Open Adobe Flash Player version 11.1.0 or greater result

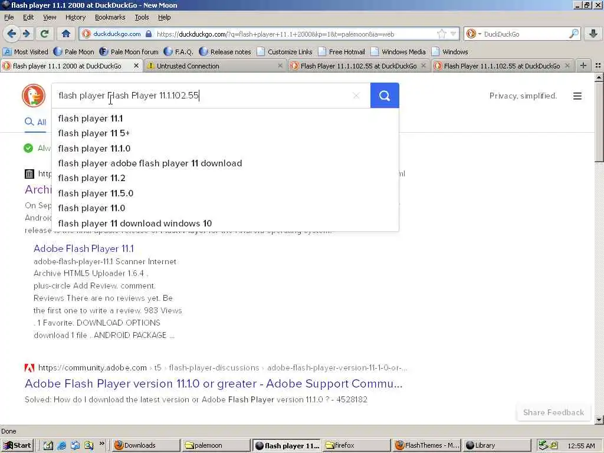(214, 383)
